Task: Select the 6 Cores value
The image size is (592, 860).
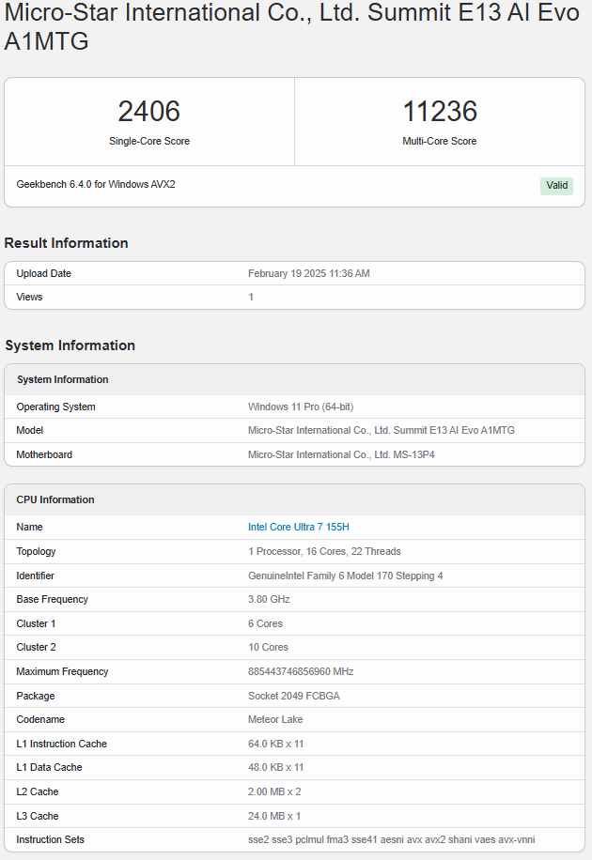Action: click(265, 623)
